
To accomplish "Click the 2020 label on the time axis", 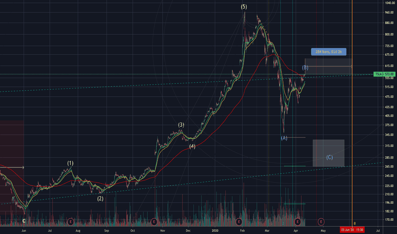I will point(215,231).
